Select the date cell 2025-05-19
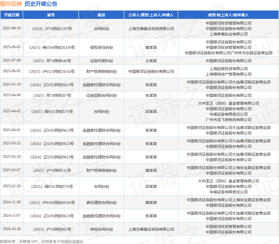Image resolution: width=279 pixels, height=244 pixels. coord(12,85)
